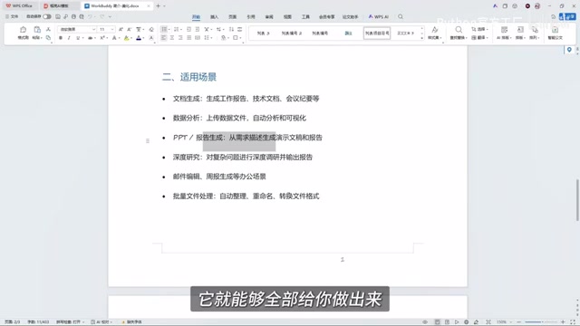This screenshot has height=326, width=580.
Task: Click the paragraph handle icon beside PPT line
Action: [148, 141]
